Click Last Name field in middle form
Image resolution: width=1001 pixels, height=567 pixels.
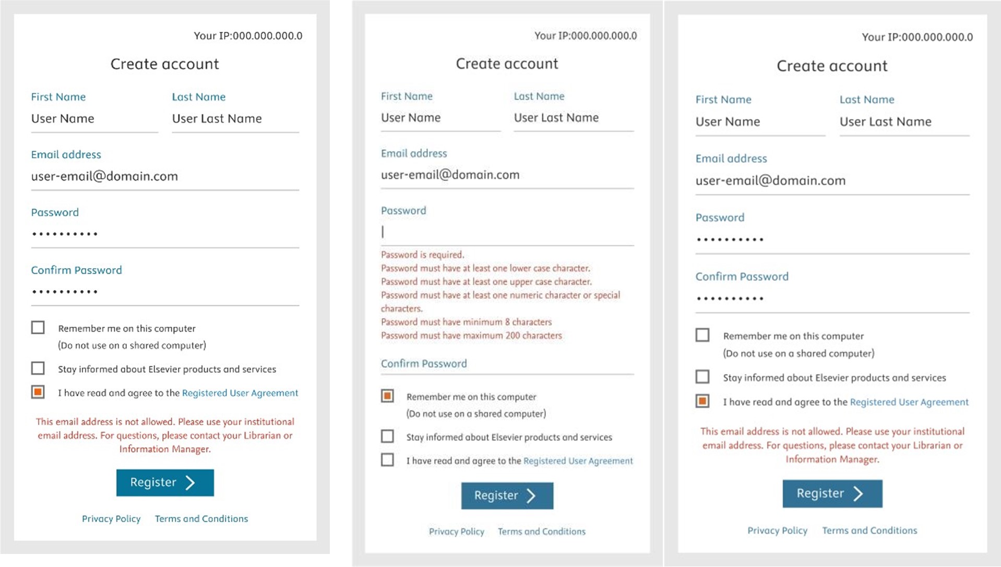point(573,118)
